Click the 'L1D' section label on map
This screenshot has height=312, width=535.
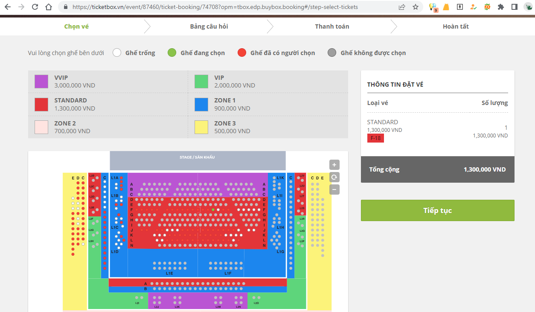click(x=115, y=252)
